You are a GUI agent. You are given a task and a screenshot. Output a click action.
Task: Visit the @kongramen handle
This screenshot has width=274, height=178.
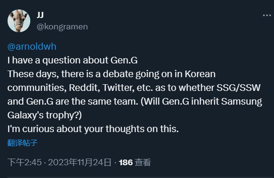62,27
